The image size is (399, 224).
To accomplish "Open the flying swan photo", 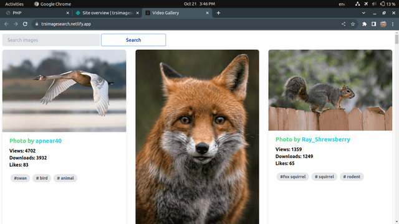I will [64, 91].
